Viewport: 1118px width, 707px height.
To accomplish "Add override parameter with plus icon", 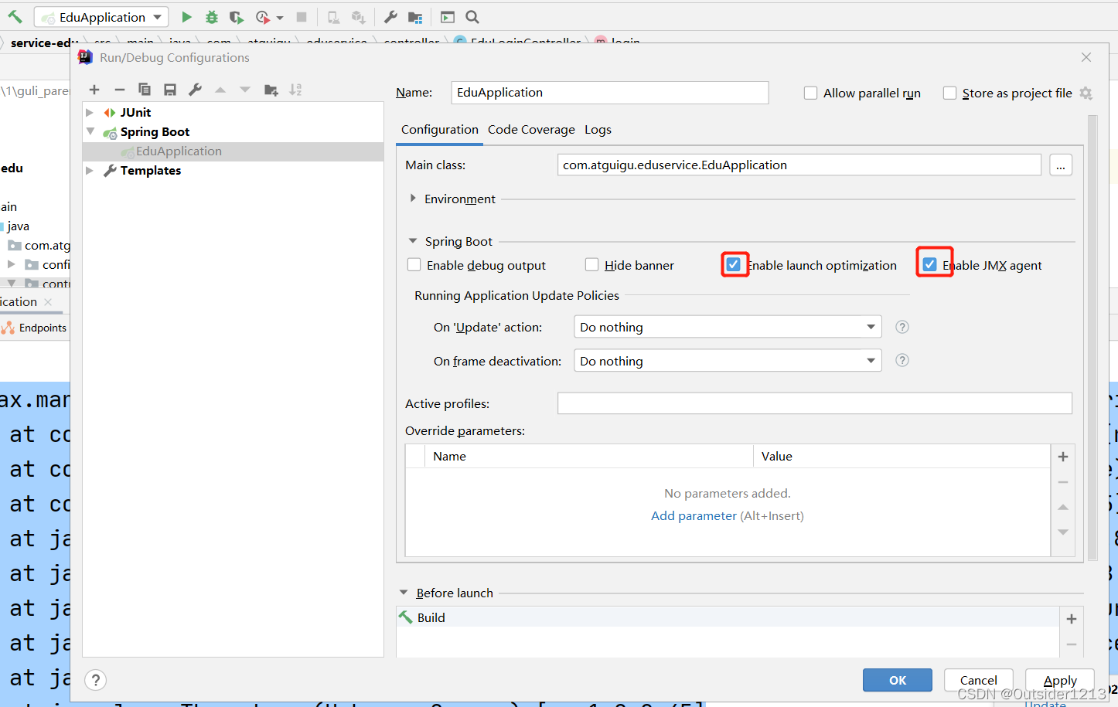I will pyautogui.click(x=1063, y=457).
